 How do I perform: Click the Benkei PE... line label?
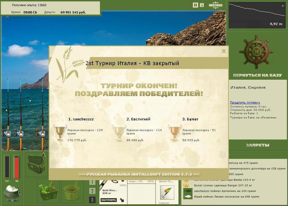point(166,181)
